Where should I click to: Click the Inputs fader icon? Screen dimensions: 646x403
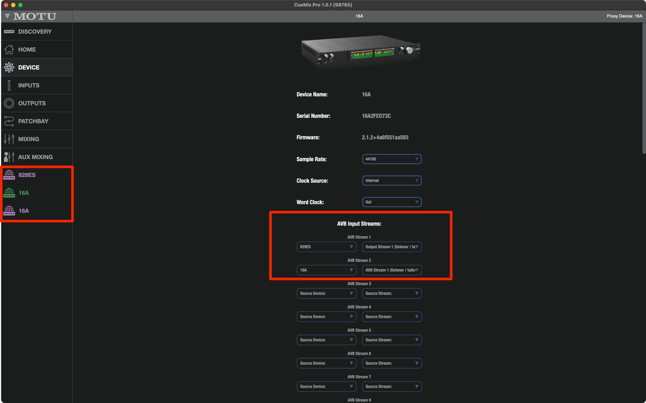point(9,85)
